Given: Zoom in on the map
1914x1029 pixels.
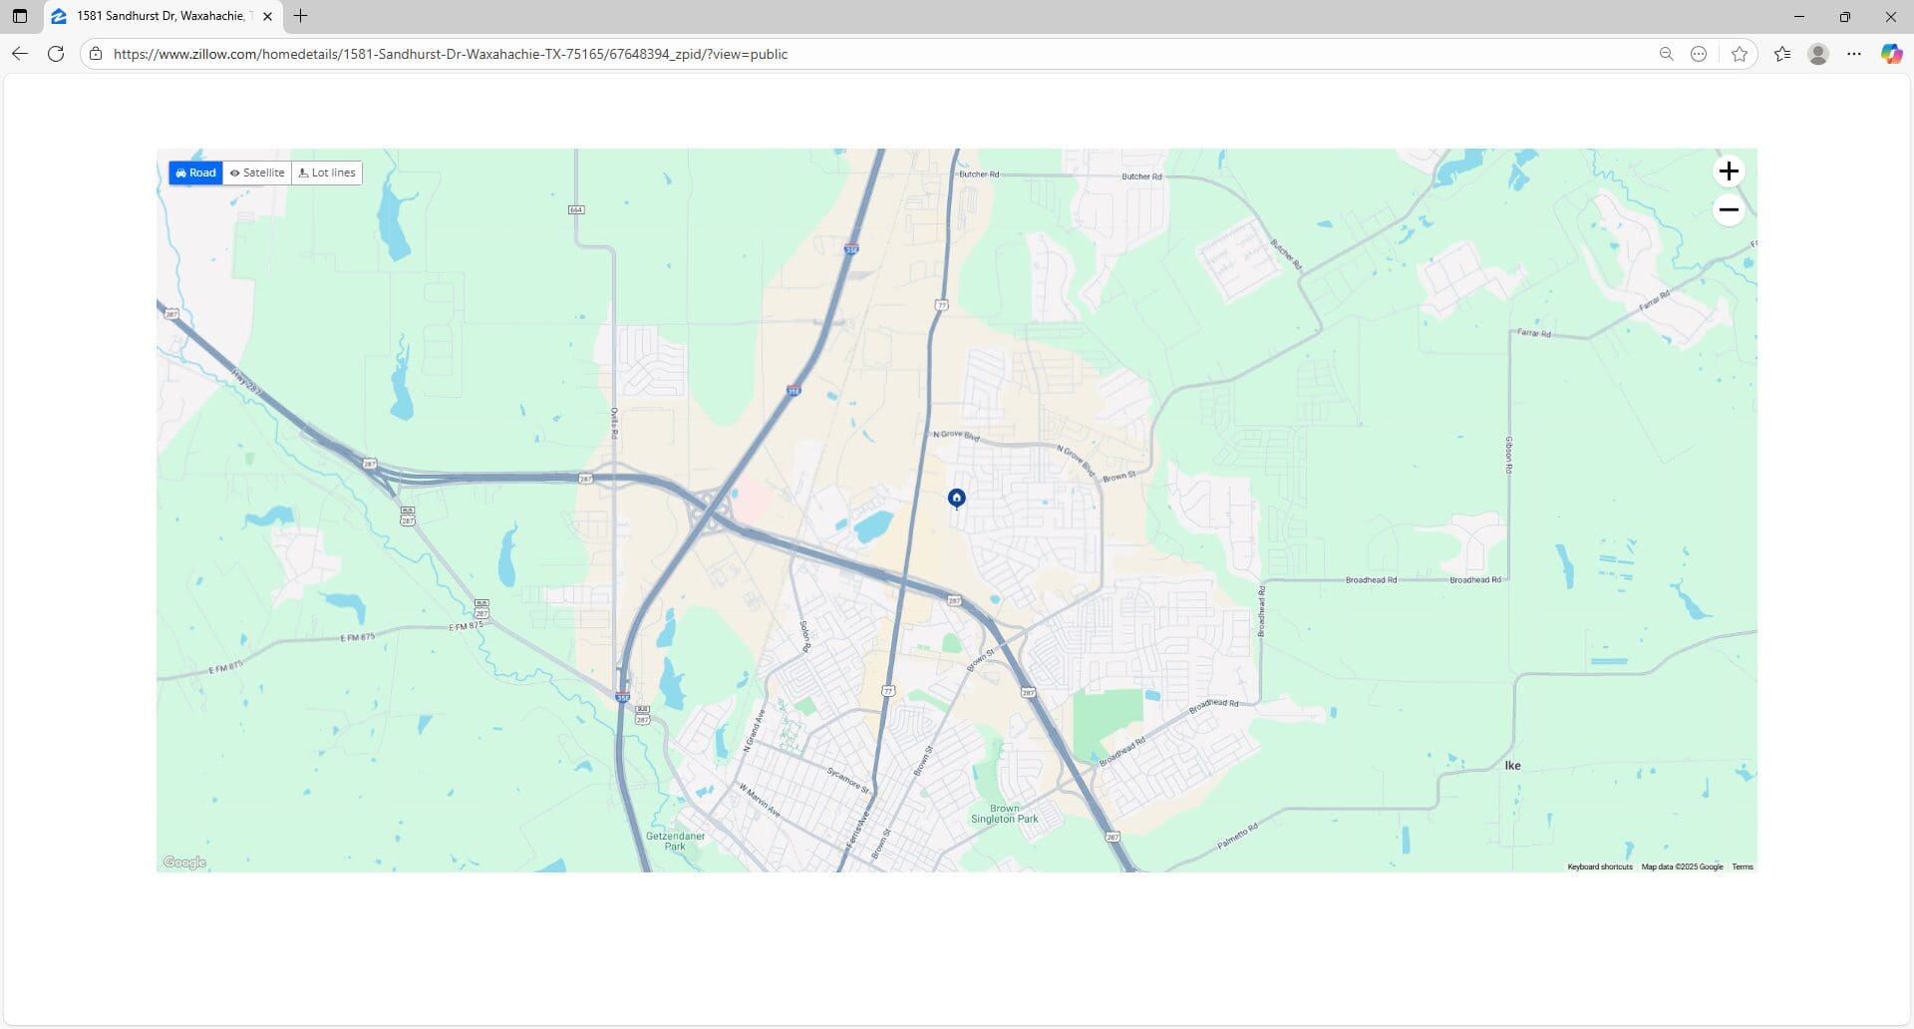Looking at the screenshot, I should pyautogui.click(x=1728, y=171).
